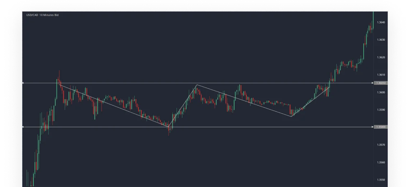Click the 1.3630 price axis label

coord(381,40)
